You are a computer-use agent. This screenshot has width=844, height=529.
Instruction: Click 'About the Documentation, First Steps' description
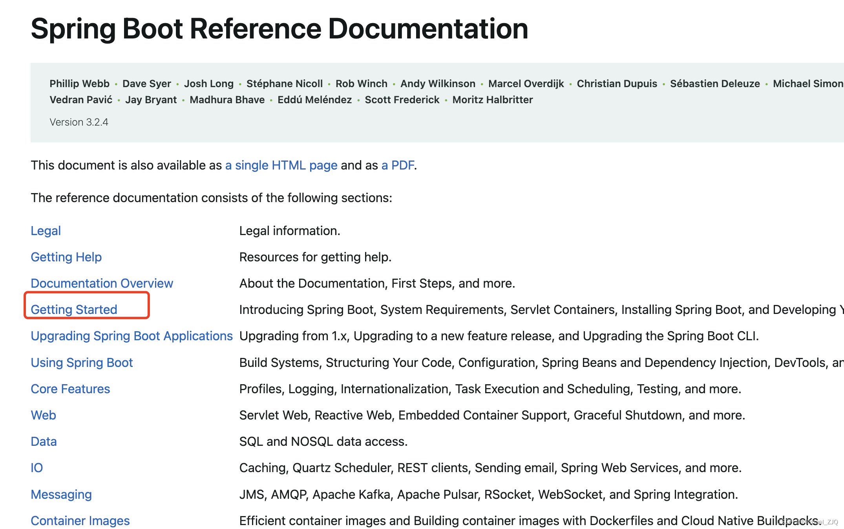[x=377, y=283]
